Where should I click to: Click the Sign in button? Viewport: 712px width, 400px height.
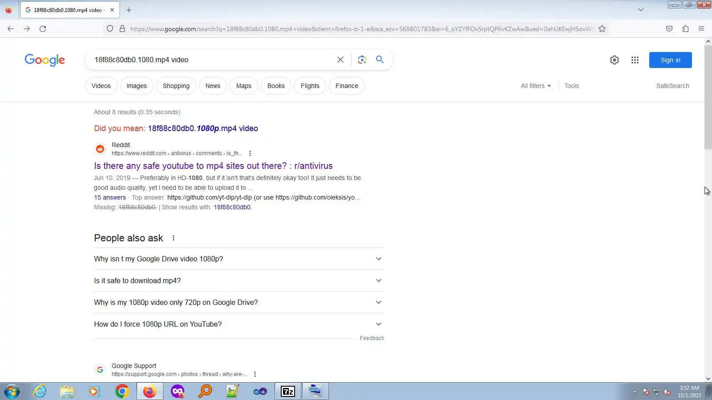(670, 60)
